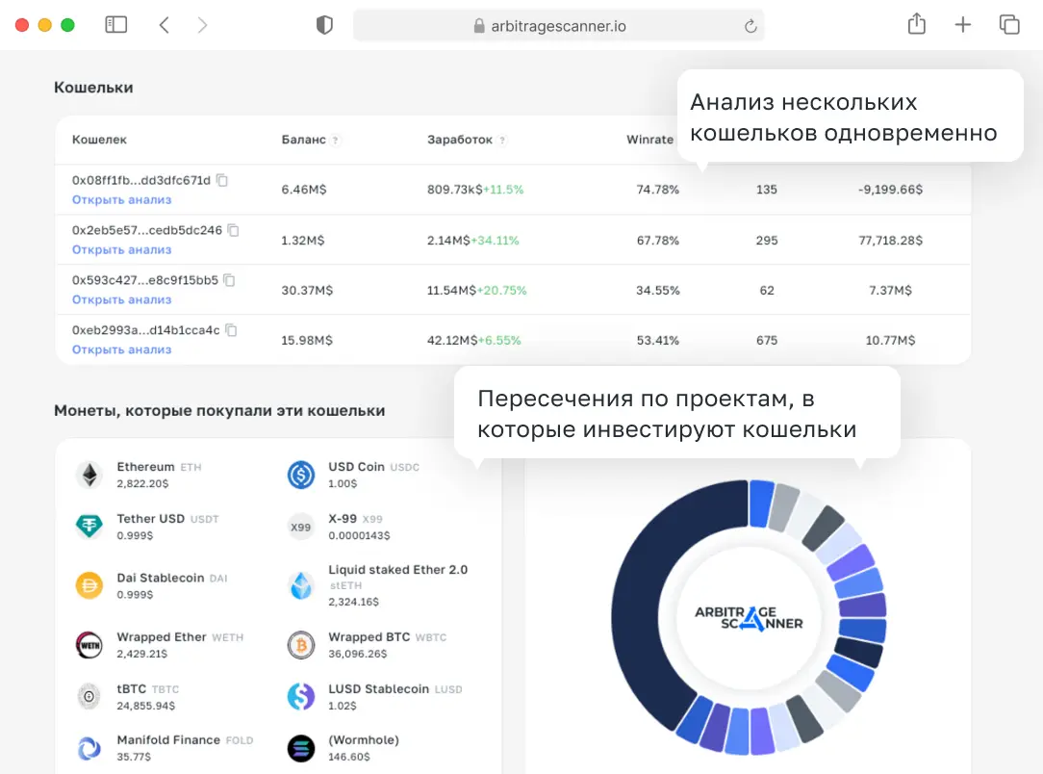
Task: Select the Wrapped Ether WETH icon
Action: click(x=89, y=645)
